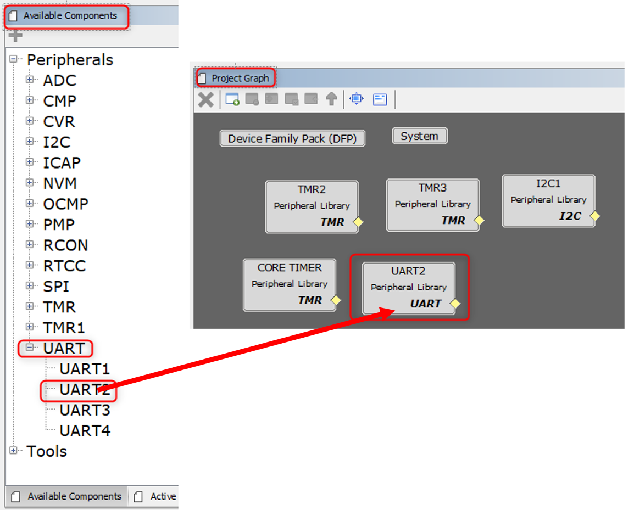Select the Project Graph tab
This screenshot has width=634, height=510.
point(235,79)
